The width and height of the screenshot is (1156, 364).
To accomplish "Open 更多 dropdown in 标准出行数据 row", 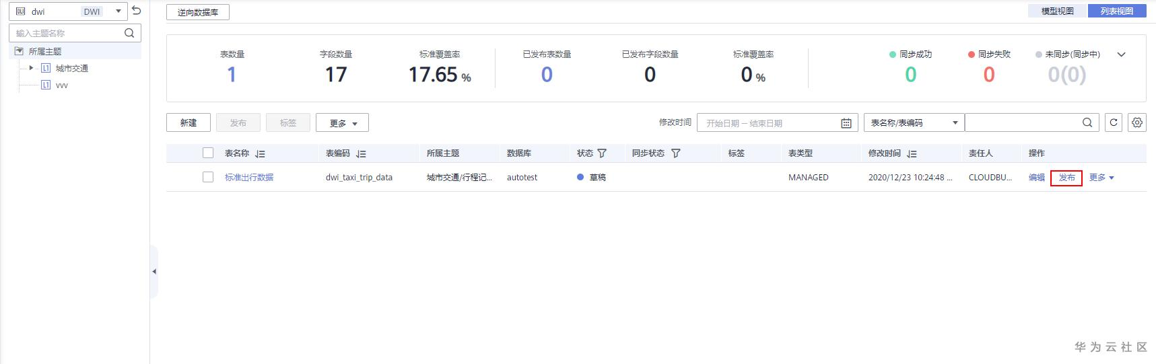I will [1101, 178].
